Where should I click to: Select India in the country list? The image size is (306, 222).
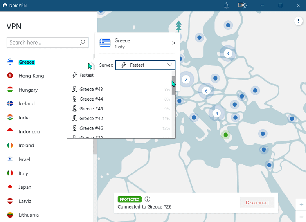24,118
